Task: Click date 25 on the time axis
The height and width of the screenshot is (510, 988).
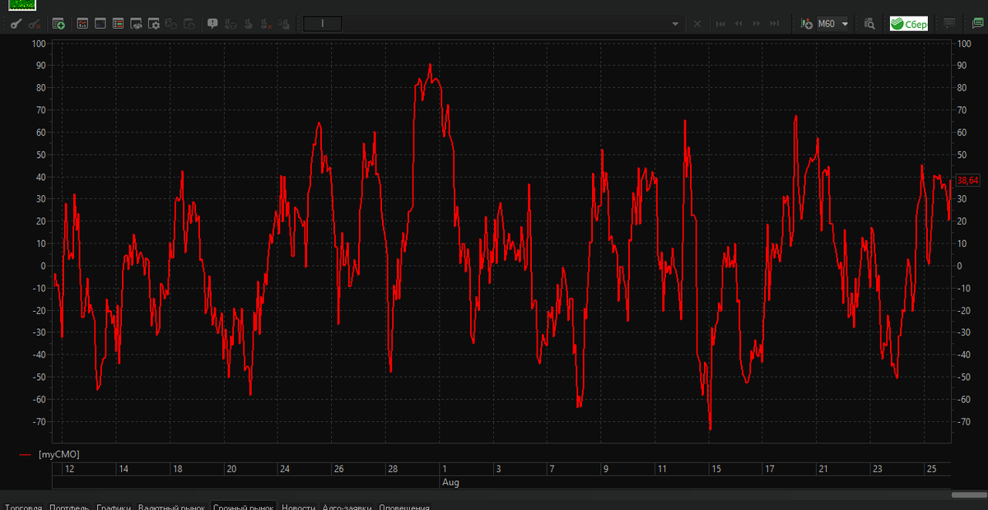Action: click(x=931, y=469)
